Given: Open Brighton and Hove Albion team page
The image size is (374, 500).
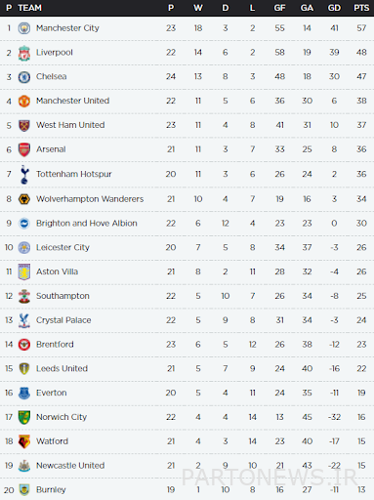Looking at the screenshot, I should click(x=87, y=224).
